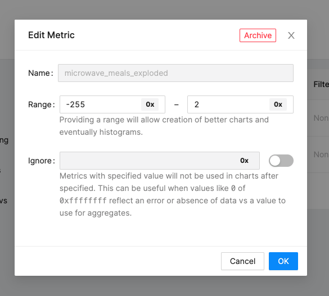Image resolution: width=329 pixels, height=296 pixels.
Task: Click the Ignore: field label
Action: click(x=42, y=161)
